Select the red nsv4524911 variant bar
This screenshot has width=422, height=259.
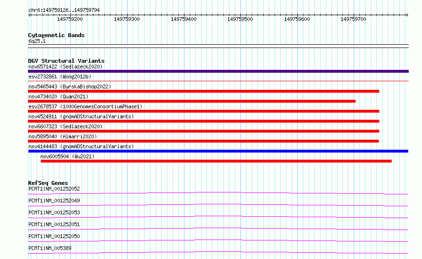pos(204,121)
